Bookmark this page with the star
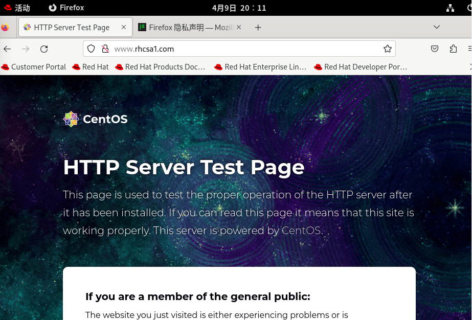The image size is (472, 320). coord(388,49)
